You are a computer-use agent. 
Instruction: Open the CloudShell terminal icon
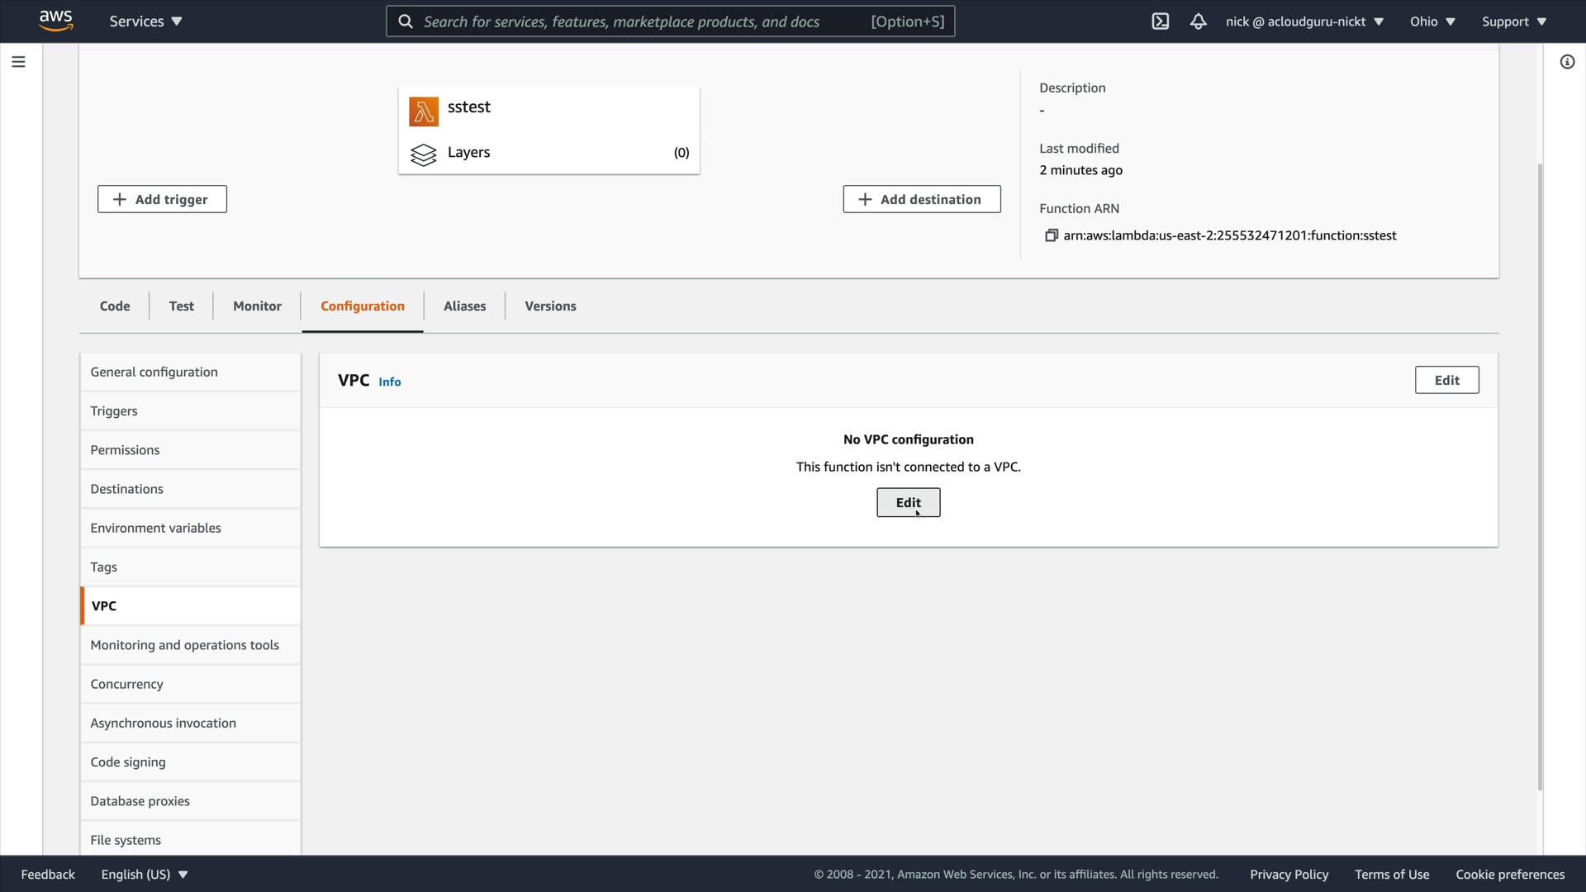(x=1160, y=21)
